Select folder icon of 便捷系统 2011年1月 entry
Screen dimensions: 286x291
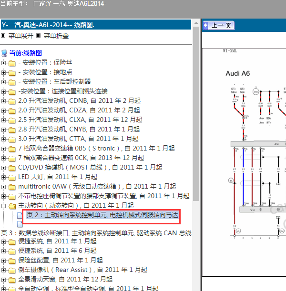coord(12,242)
